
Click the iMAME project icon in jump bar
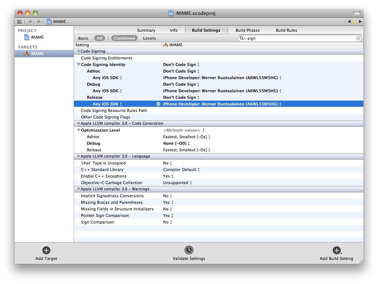(x=49, y=22)
